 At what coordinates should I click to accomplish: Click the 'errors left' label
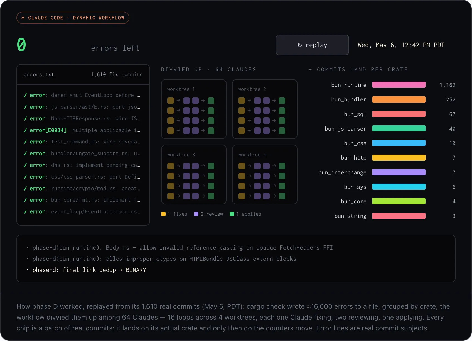pyautogui.click(x=115, y=48)
